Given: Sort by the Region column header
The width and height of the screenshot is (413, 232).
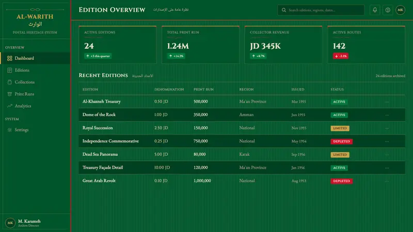Looking at the screenshot, I should [x=246, y=89].
